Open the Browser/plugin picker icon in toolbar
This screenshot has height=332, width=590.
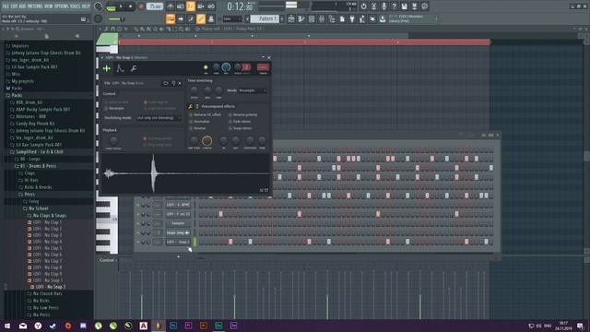tap(332, 18)
